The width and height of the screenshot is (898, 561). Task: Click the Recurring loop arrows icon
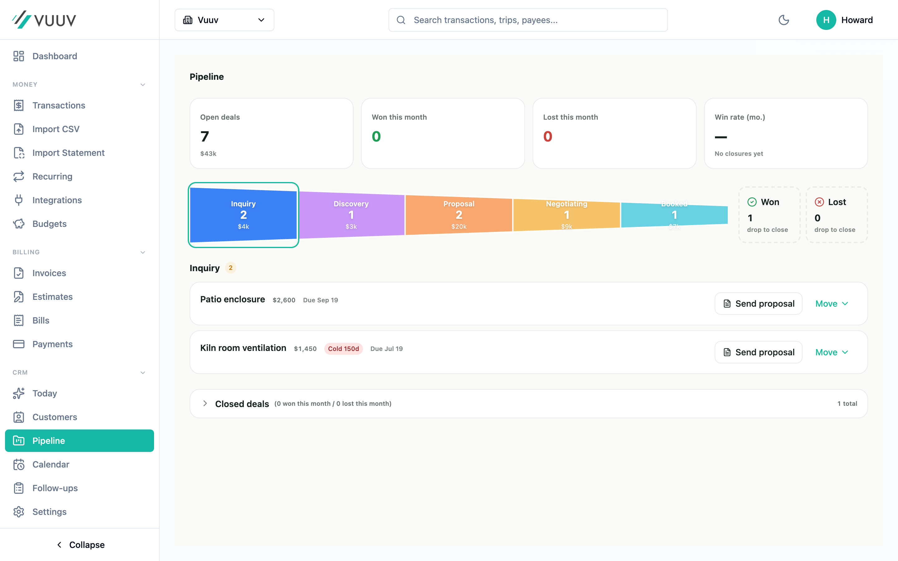pyautogui.click(x=19, y=177)
